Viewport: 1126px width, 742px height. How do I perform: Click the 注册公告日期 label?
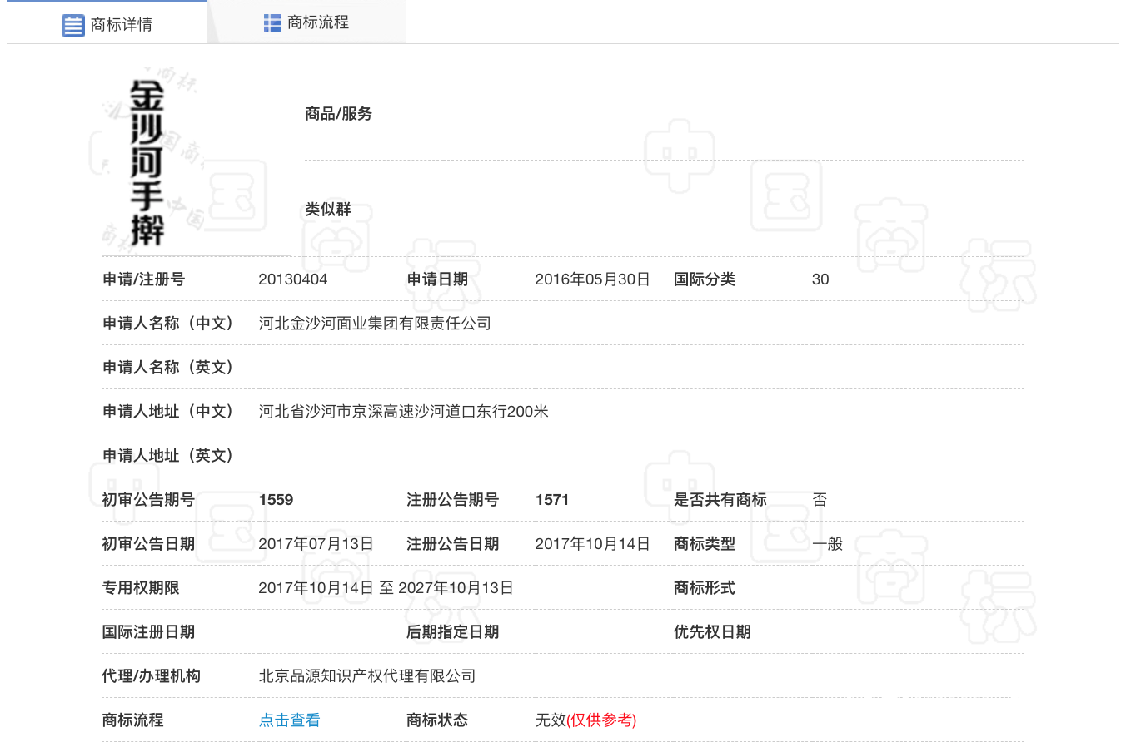point(453,544)
